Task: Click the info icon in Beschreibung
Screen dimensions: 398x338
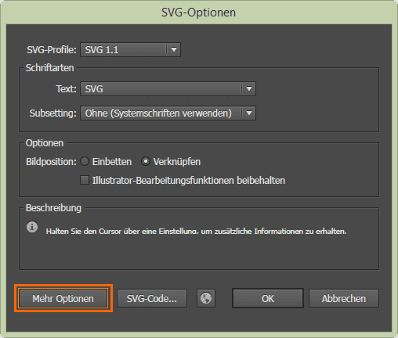Action: tap(32, 227)
